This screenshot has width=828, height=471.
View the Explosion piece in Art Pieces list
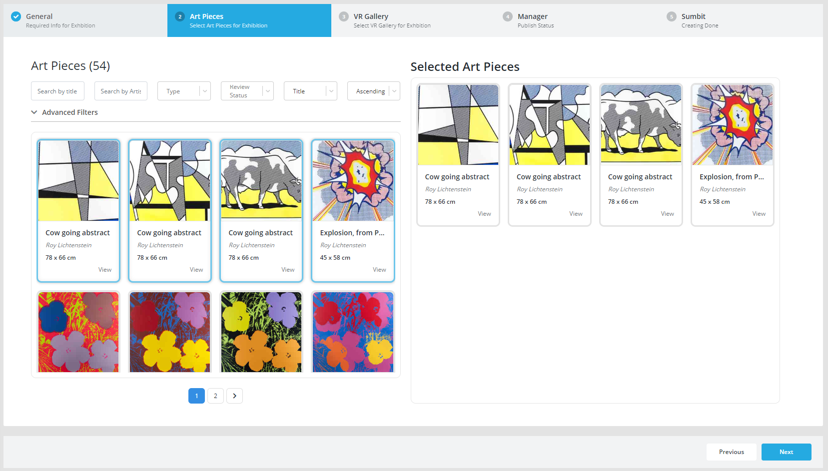point(379,270)
